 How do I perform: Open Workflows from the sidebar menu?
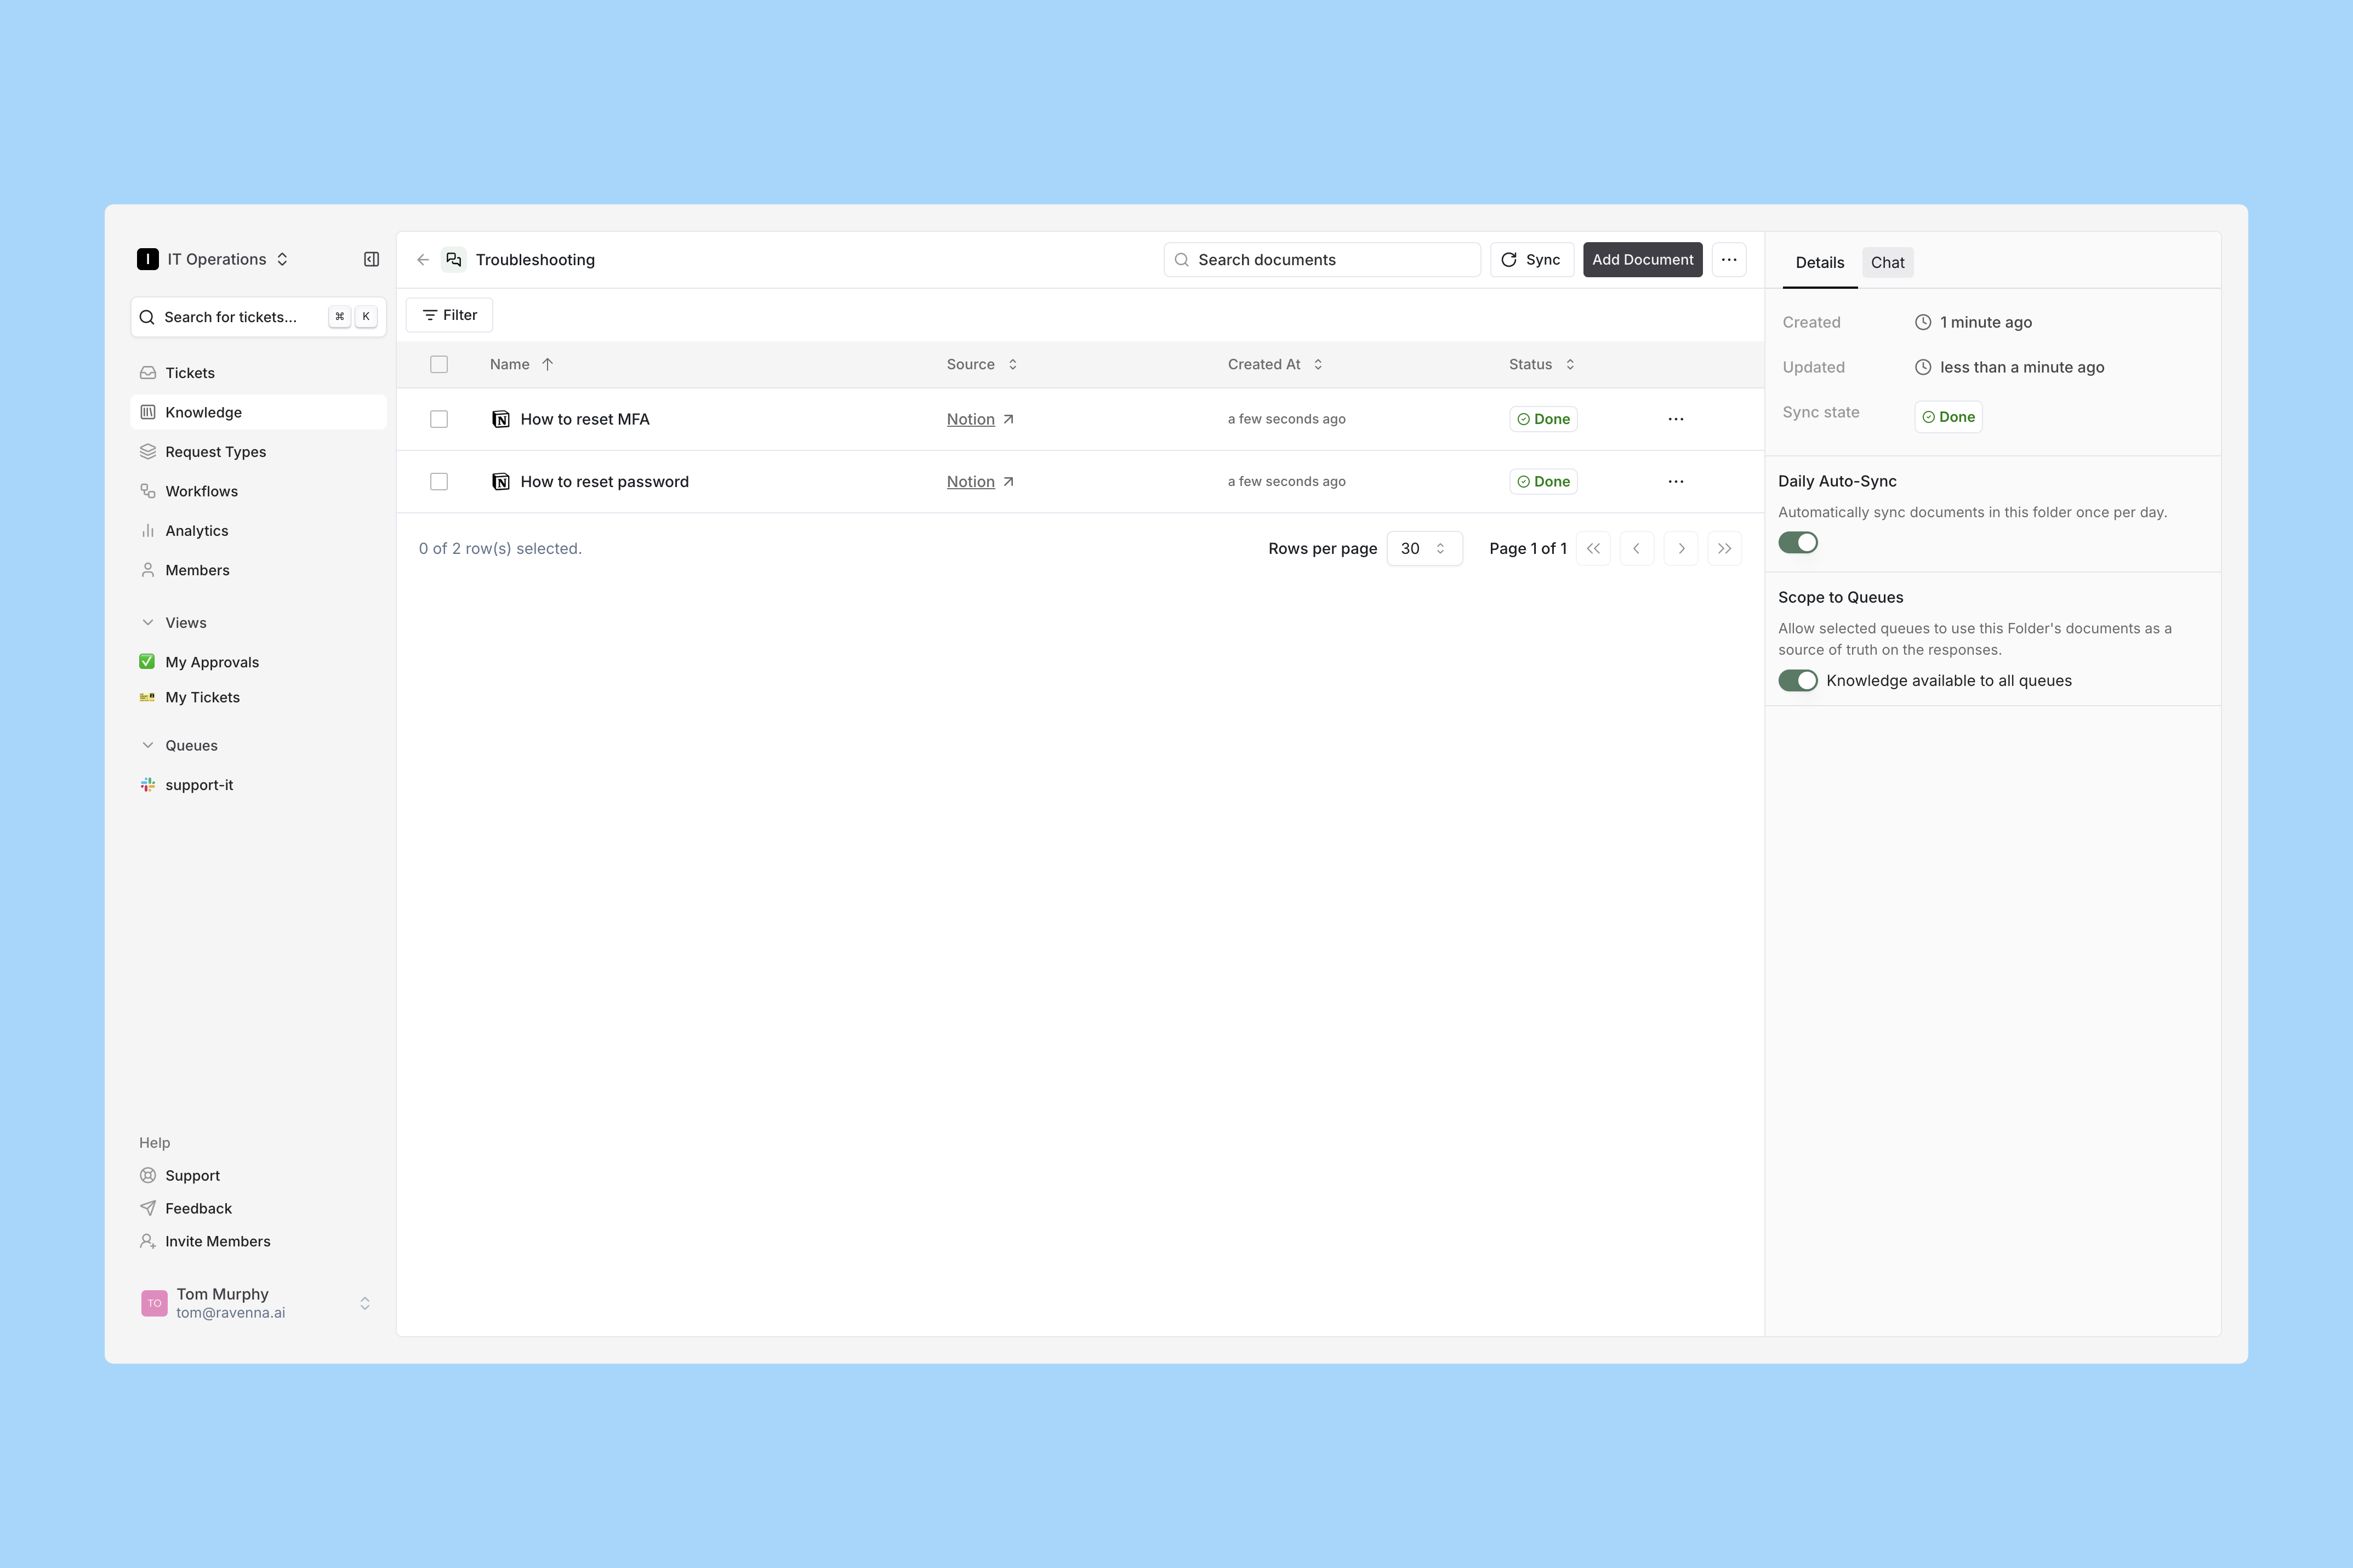click(x=201, y=491)
